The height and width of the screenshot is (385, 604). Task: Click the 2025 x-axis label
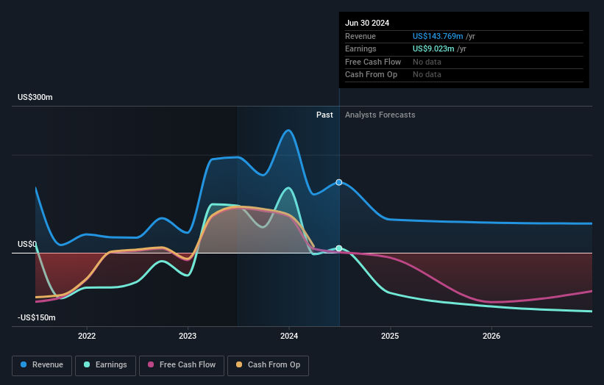click(x=390, y=336)
